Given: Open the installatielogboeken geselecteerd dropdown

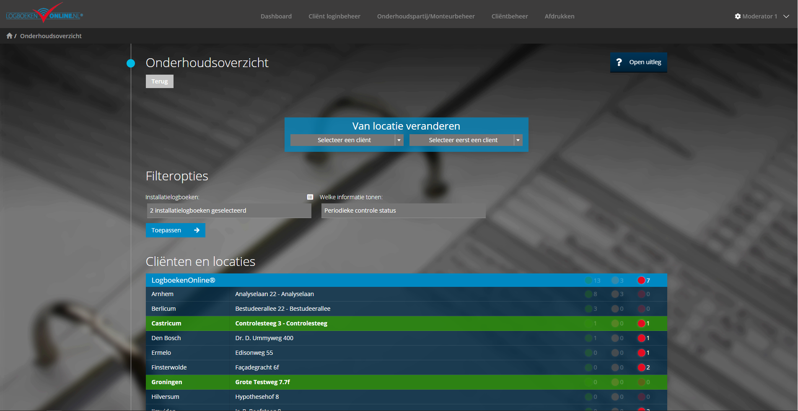Looking at the screenshot, I should coord(229,211).
